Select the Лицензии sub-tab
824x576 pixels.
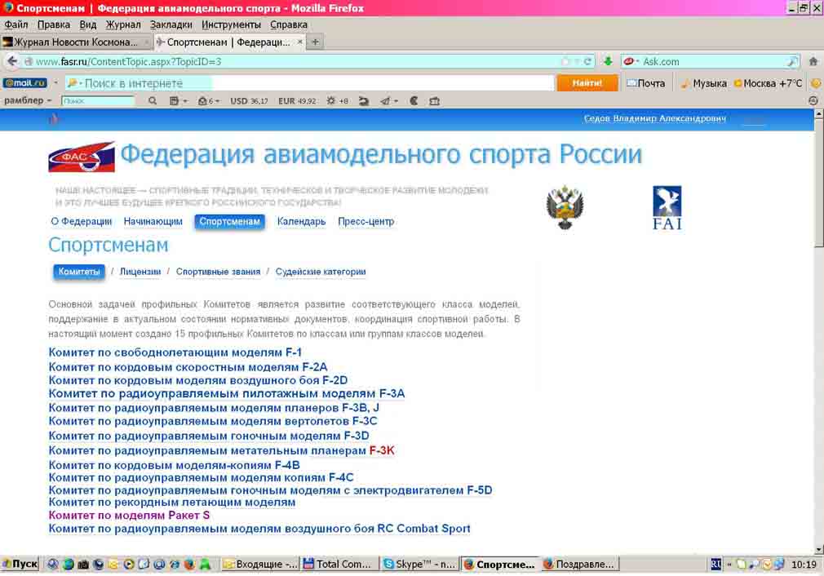pyautogui.click(x=140, y=272)
